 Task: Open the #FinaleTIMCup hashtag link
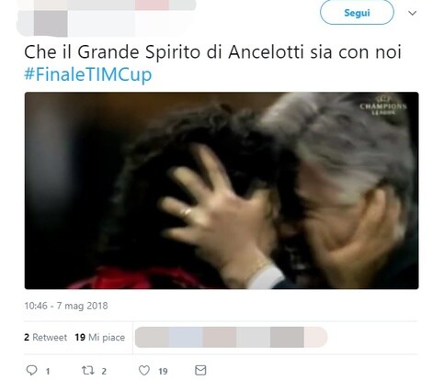[x=88, y=74]
